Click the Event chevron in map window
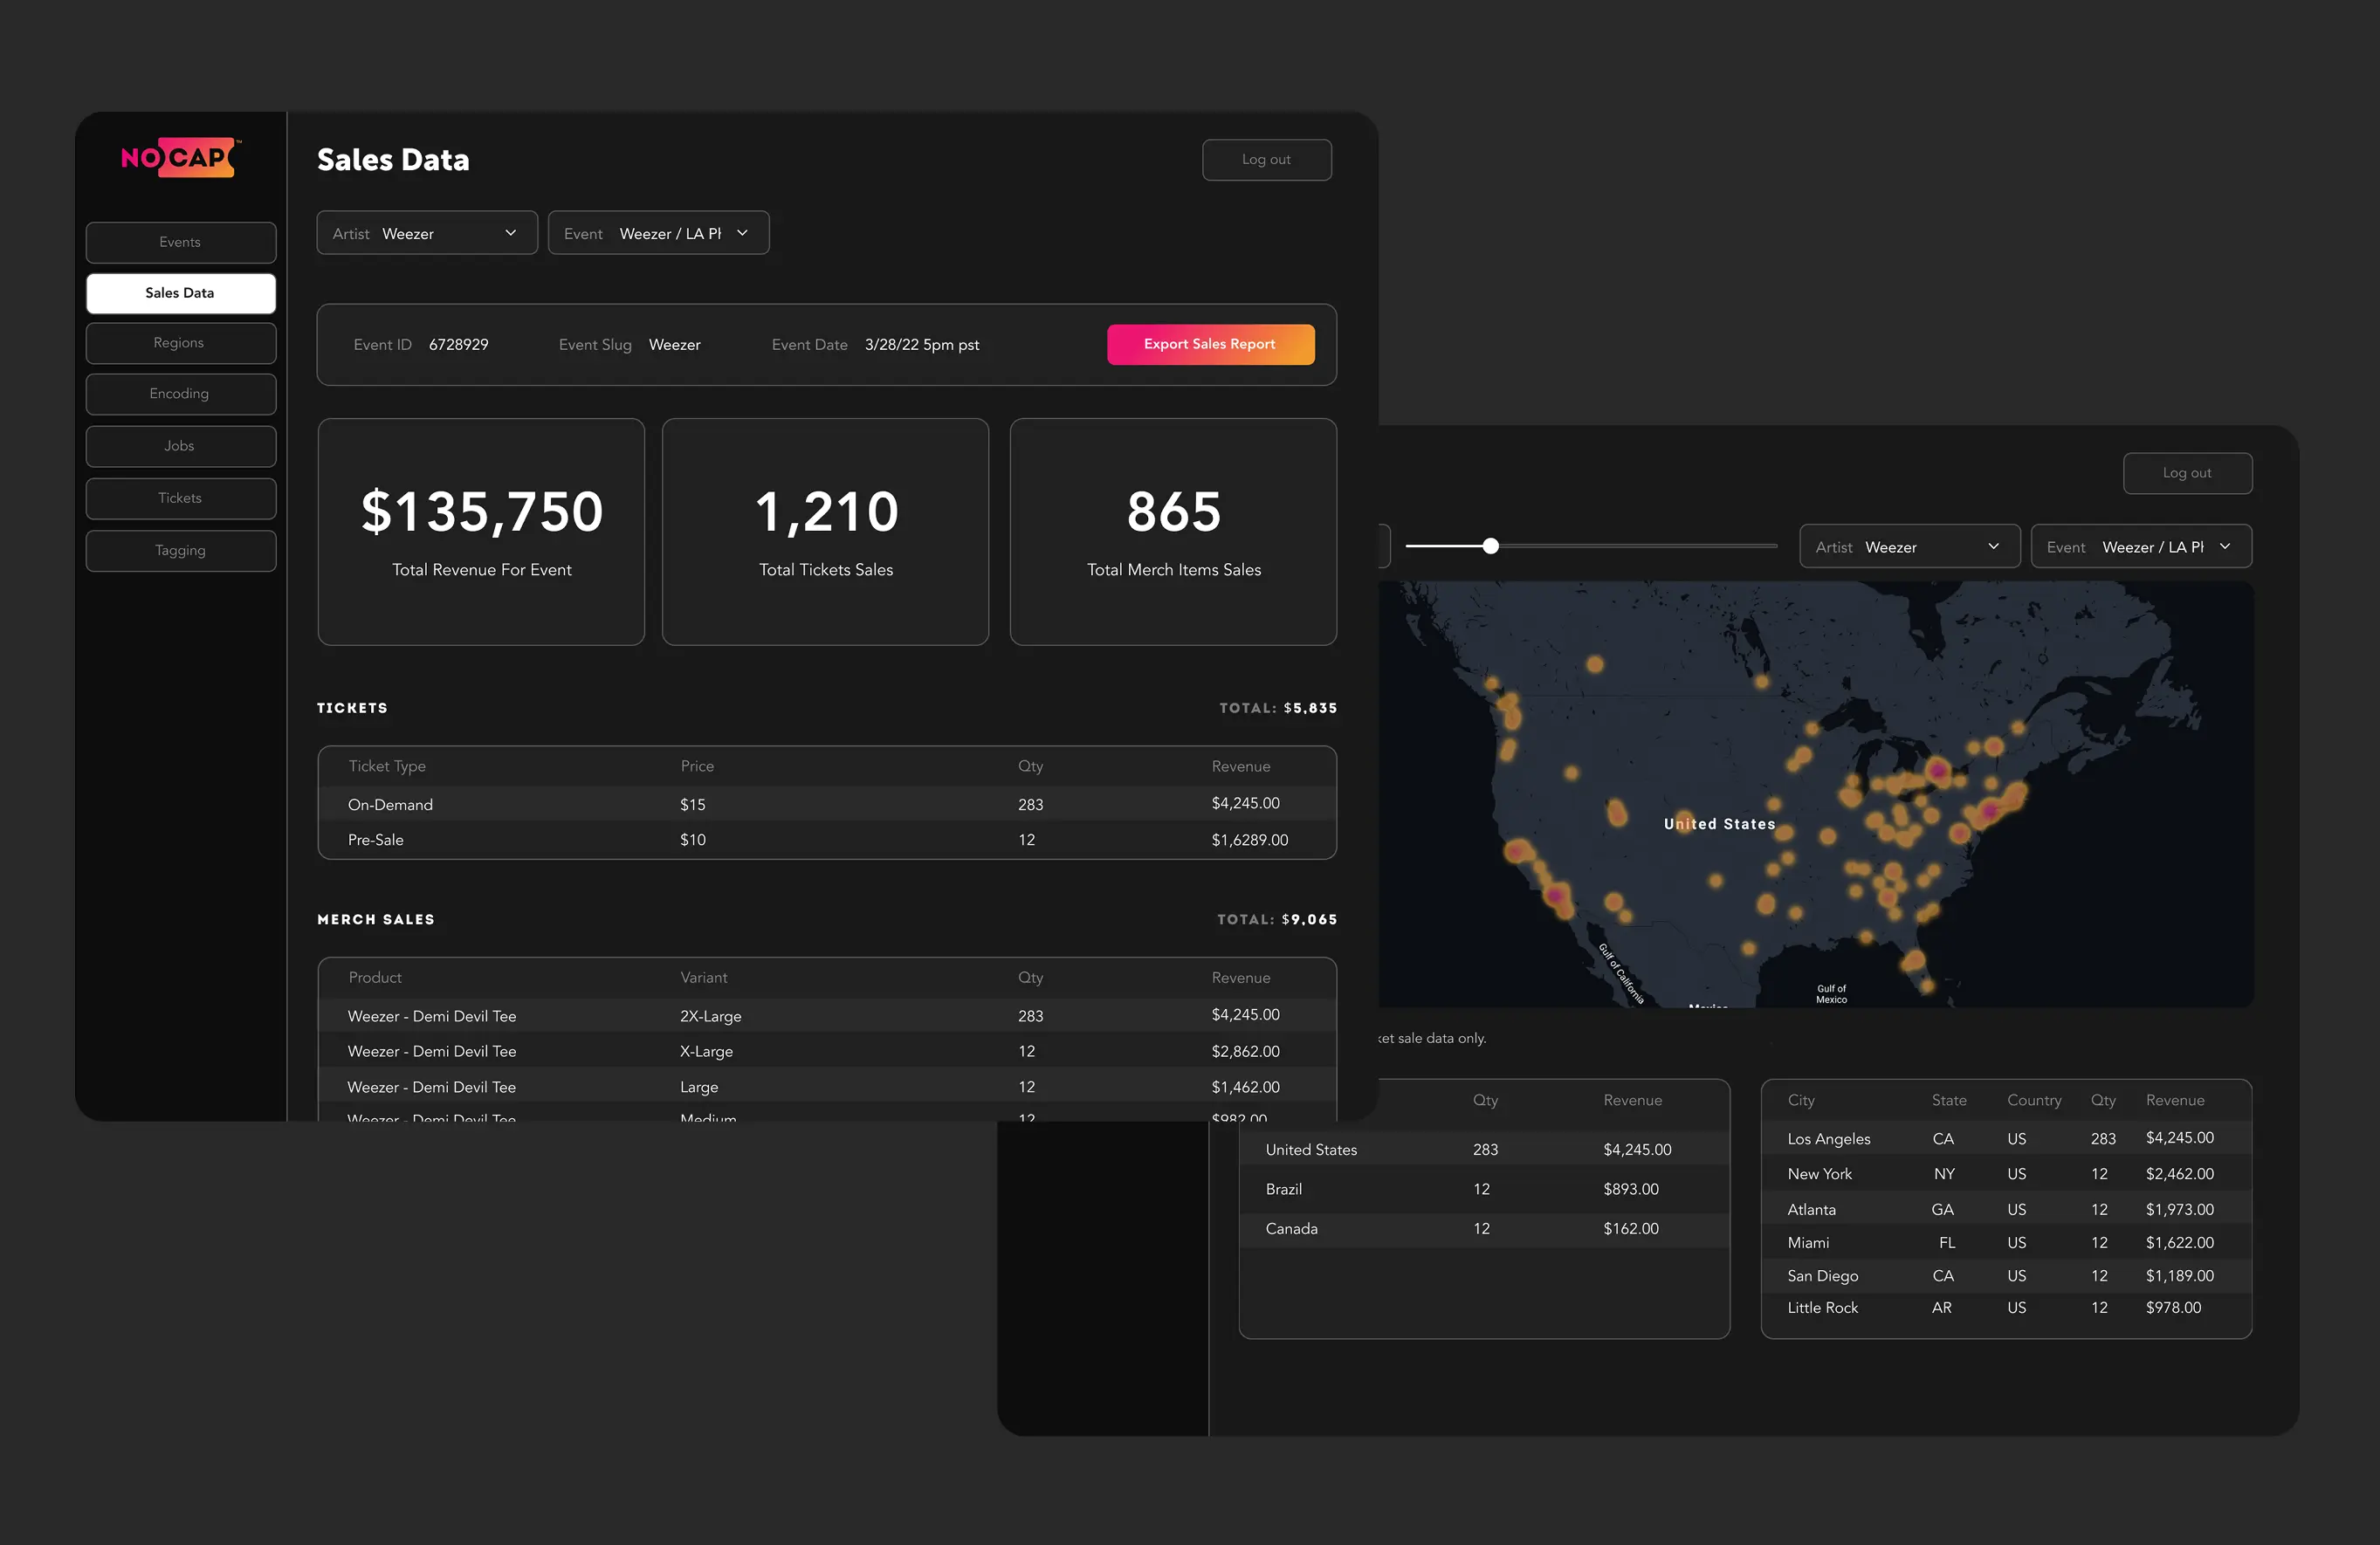The width and height of the screenshot is (2380, 1545). (2225, 547)
